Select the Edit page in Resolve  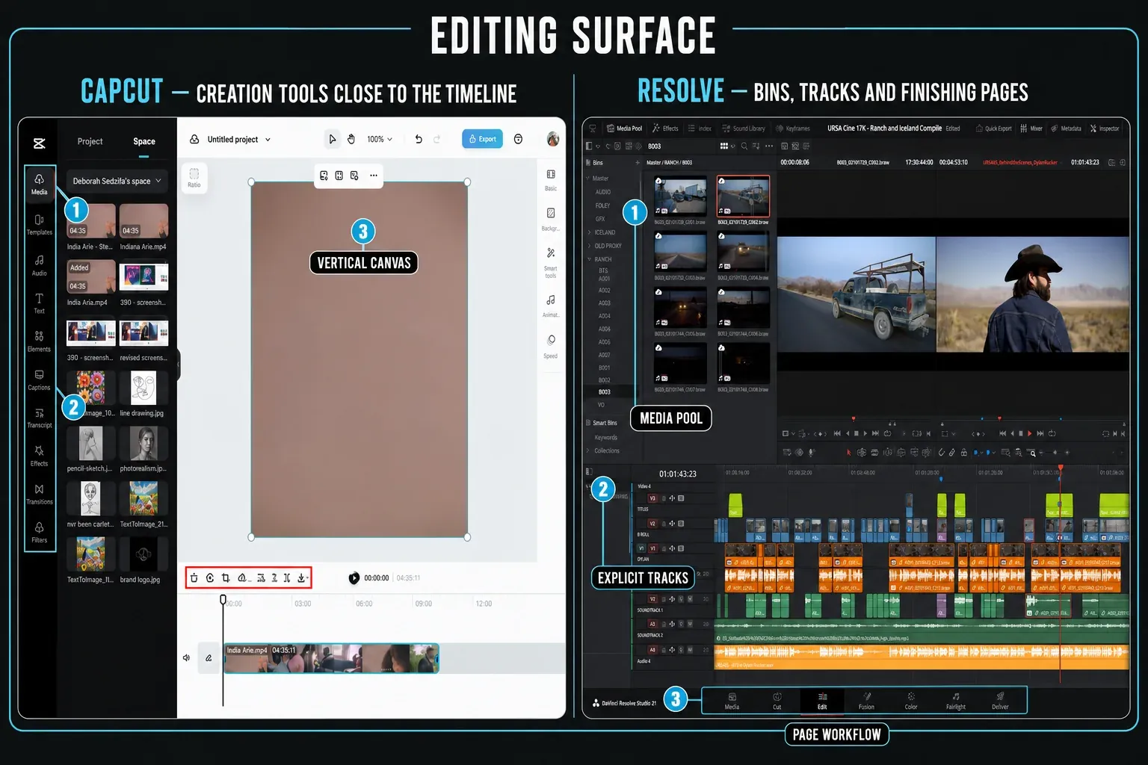[821, 700]
